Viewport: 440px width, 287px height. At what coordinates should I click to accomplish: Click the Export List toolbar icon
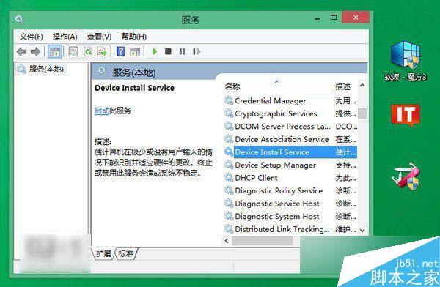tap(102, 51)
